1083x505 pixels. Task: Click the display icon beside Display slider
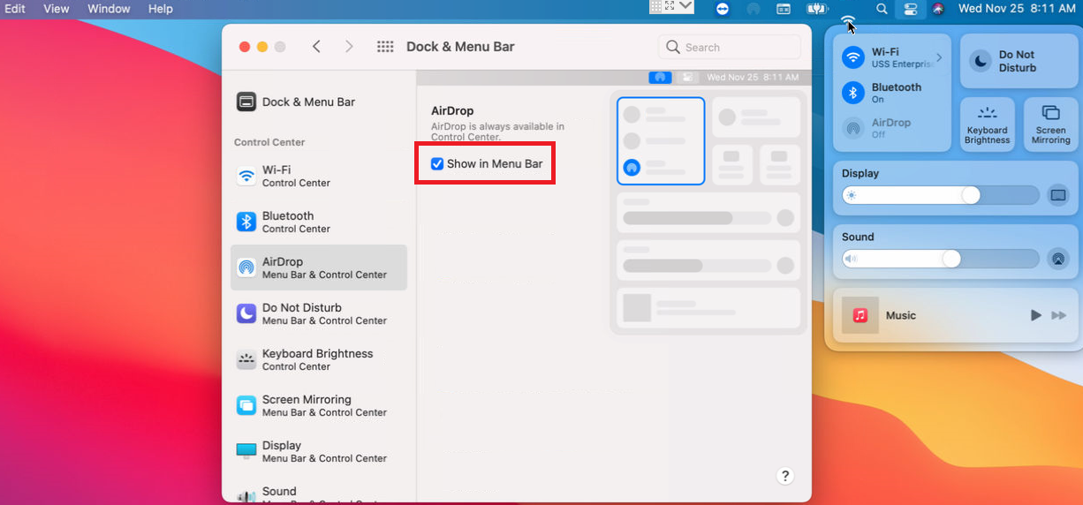point(1057,195)
